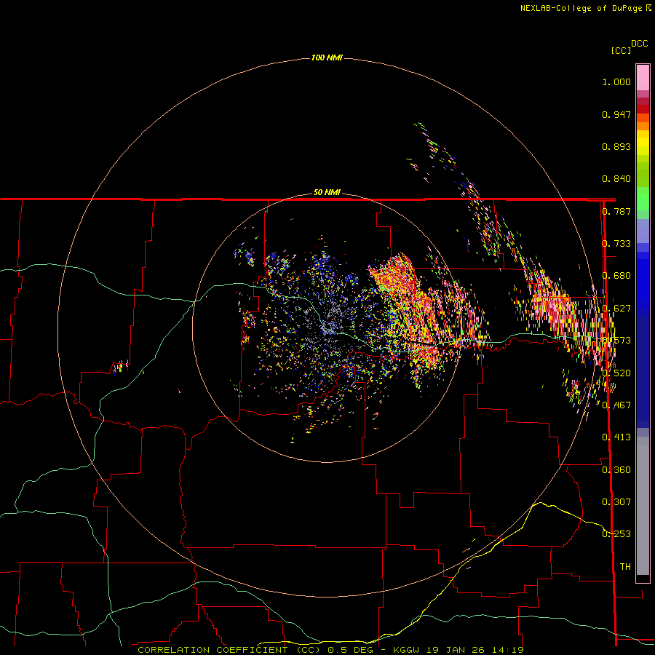The image size is (655, 655).
Task: Select the 0.680 color scale value
Action: [616, 276]
